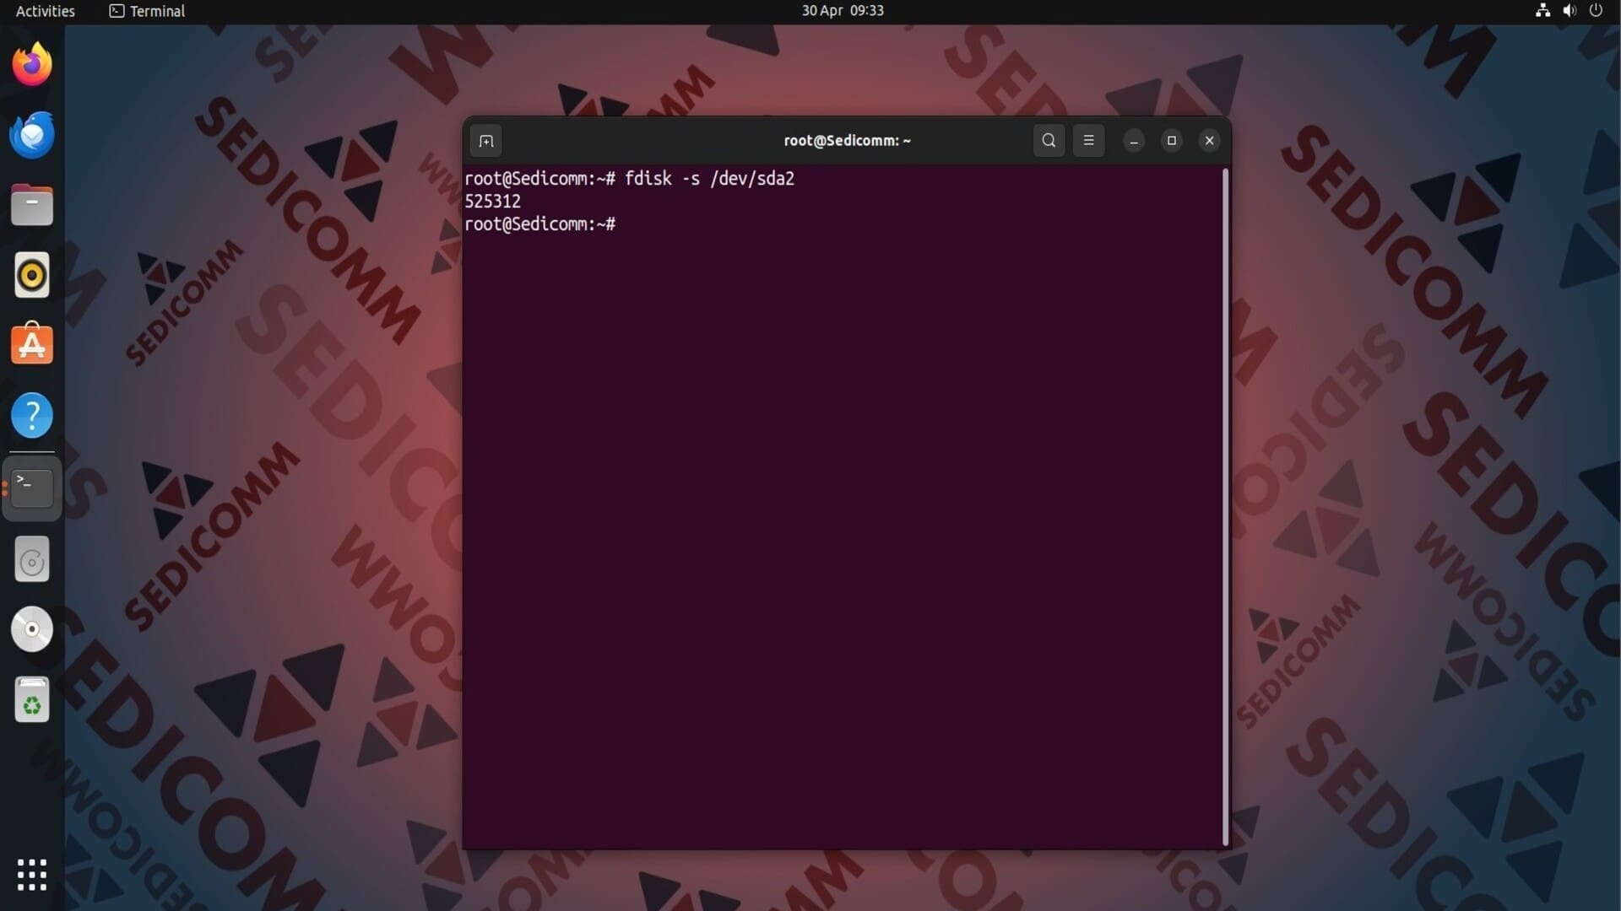Open the Help application
The image size is (1621, 911).
tap(32, 415)
